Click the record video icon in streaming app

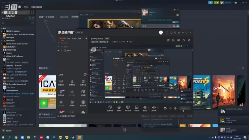165,108
